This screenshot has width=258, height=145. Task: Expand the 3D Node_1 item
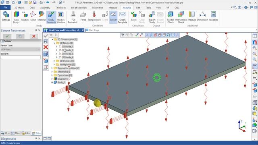point(57,47)
